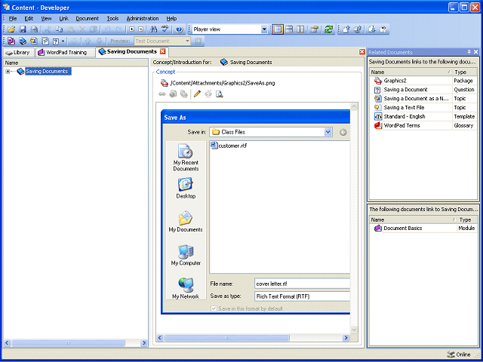Switch to the Library tab
This screenshot has height=362, width=483.
18,52
